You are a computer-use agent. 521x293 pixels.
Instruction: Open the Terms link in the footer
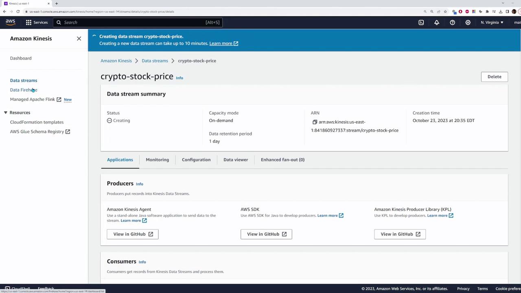click(482, 289)
